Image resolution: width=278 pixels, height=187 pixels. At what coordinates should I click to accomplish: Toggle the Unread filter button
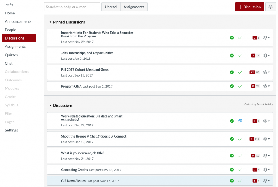tap(111, 7)
